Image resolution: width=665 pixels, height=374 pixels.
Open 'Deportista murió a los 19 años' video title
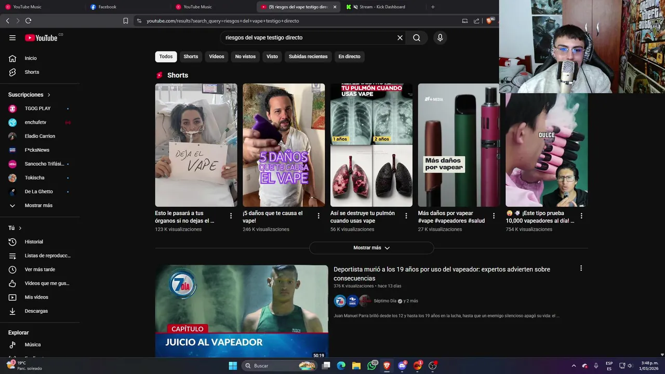pos(442,274)
